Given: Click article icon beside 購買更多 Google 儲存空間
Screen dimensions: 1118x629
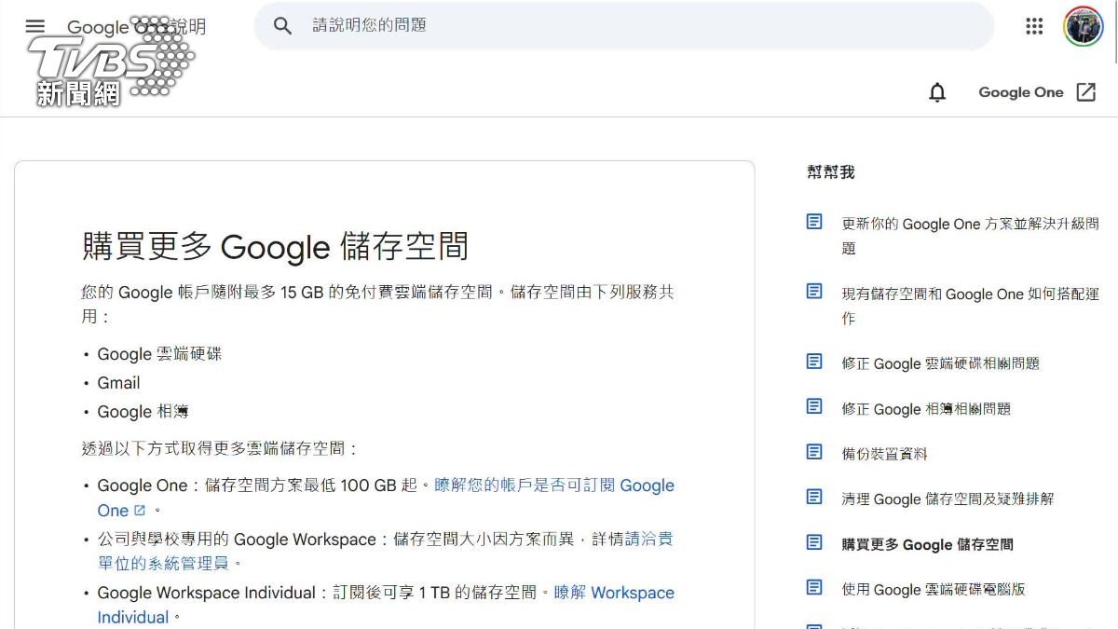Looking at the screenshot, I should pyautogui.click(x=814, y=542).
